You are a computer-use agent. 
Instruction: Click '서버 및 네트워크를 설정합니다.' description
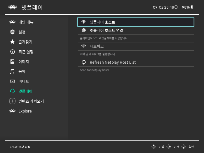tap(98, 54)
